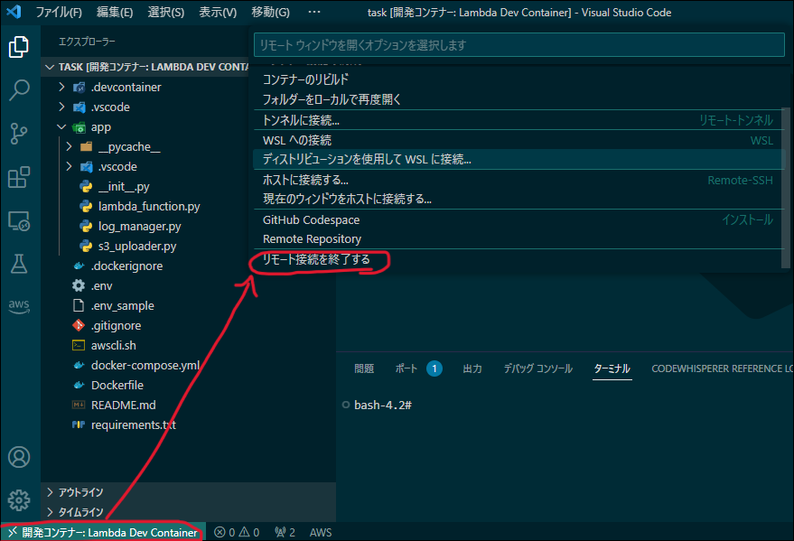Open the 編集(E) menu
Viewport: 794px width, 541px height.
pyautogui.click(x=115, y=12)
